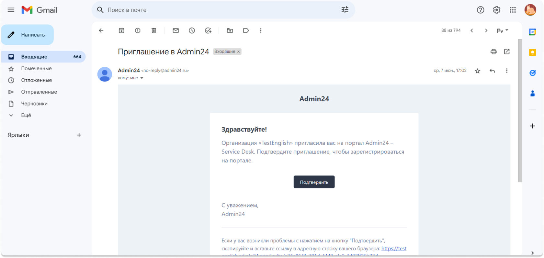Open search filter options icon
Image resolution: width=544 pixels, height=258 pixels.
[x=345, y=10]
